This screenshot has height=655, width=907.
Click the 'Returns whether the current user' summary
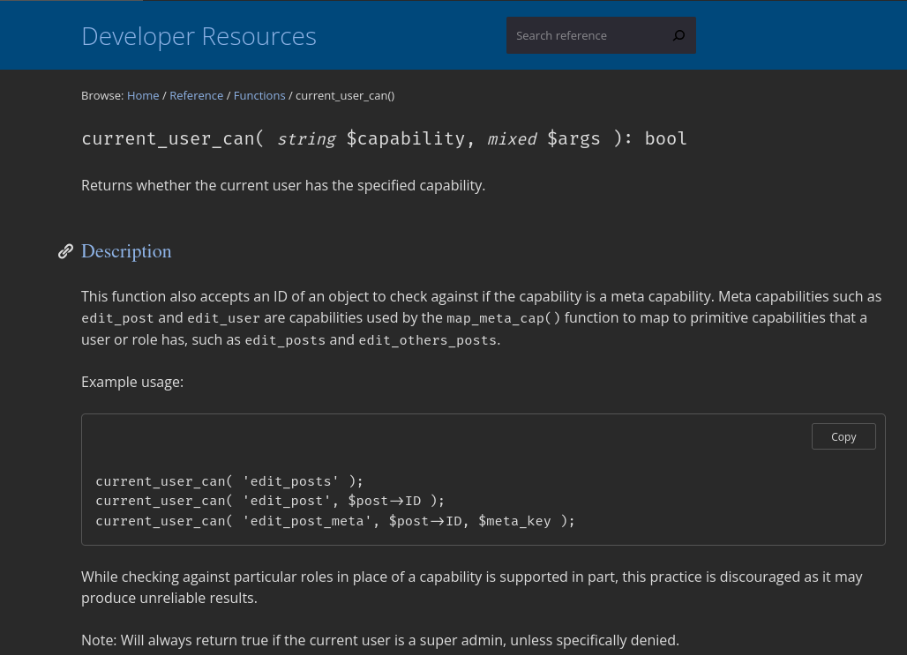tap(283, 185)
